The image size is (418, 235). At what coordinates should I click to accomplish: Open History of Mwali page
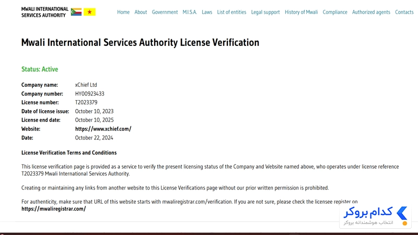click(x=301, y=12)
